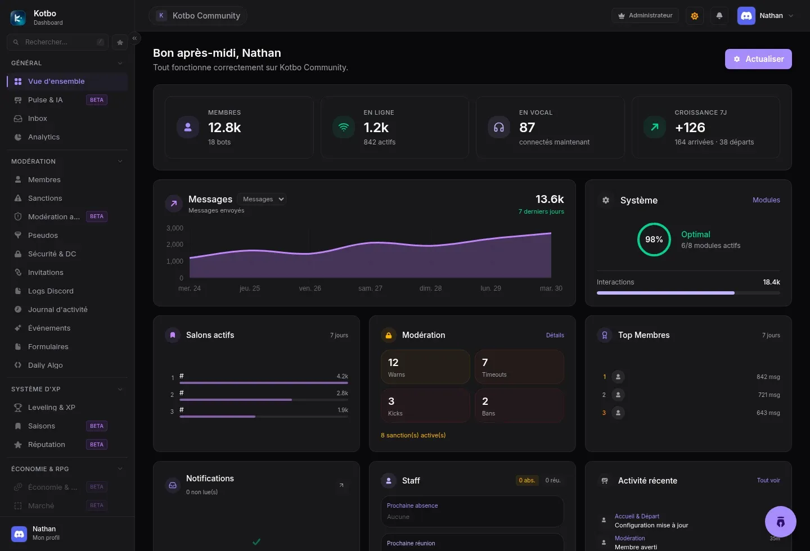Click the Salons actifs bookmark icon

pyautogui.click(x=173, y=335)
